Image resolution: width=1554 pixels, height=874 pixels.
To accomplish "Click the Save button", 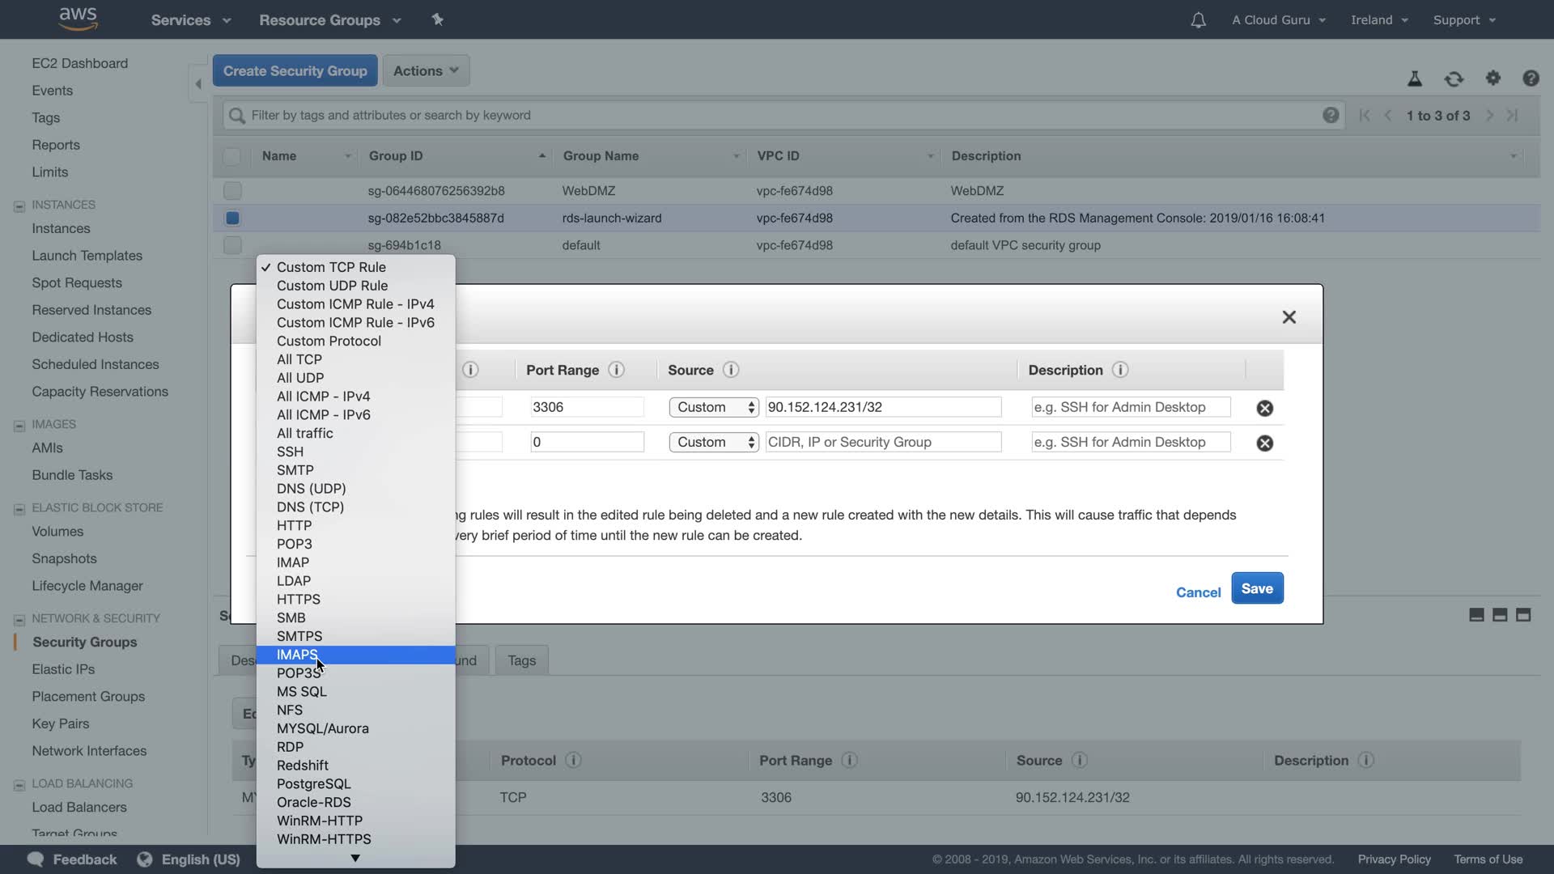I will pyautogui.click(x=1256, y=588).
